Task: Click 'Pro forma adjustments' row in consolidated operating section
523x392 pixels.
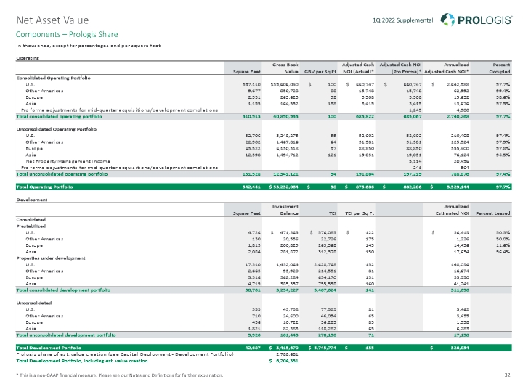Action: (119, 110)
